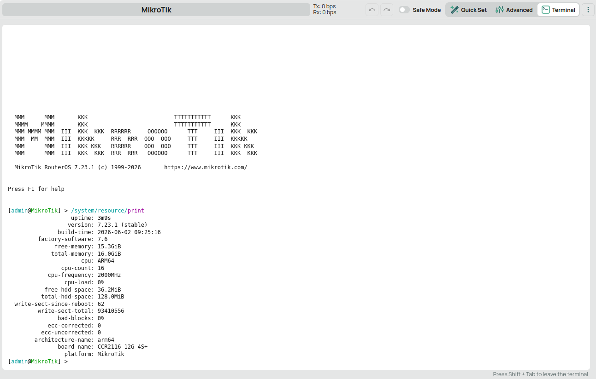Select the Terminal tab

pos(558,10)
